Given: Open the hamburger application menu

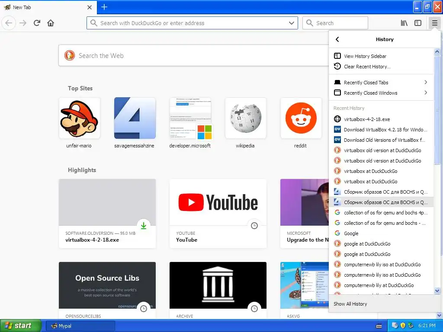Looking at the screenshot, I should [x=434, y=23].
